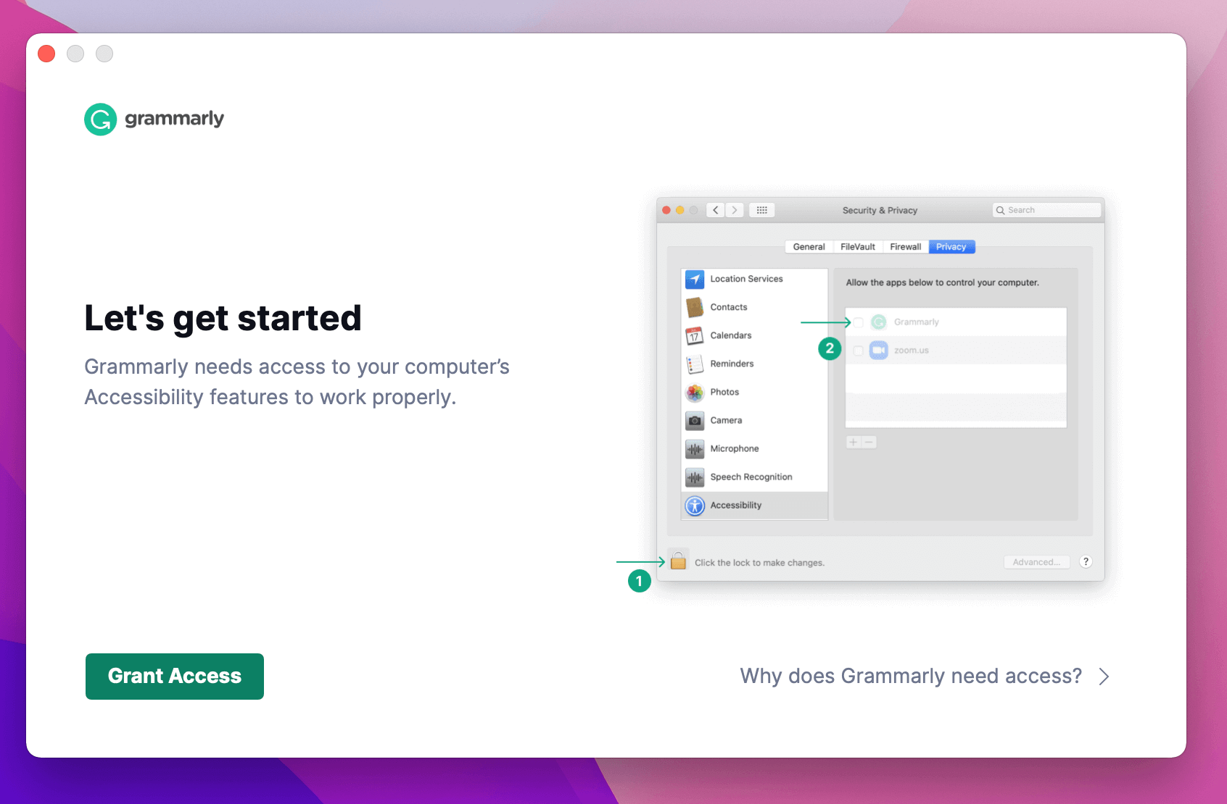Click the minus button under illustrated app list

point(869,442)
